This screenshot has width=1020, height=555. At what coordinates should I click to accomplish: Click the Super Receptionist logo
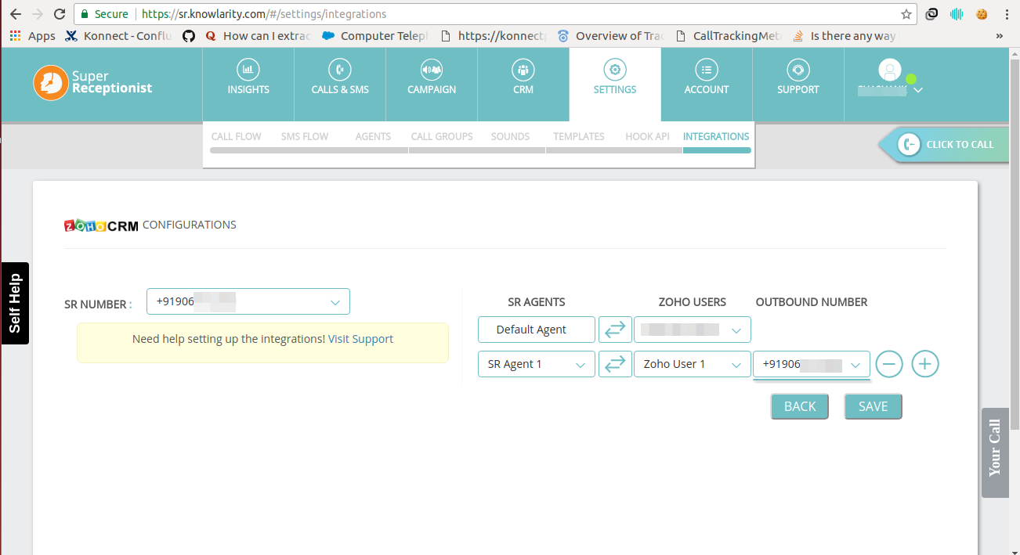point(93,83)
